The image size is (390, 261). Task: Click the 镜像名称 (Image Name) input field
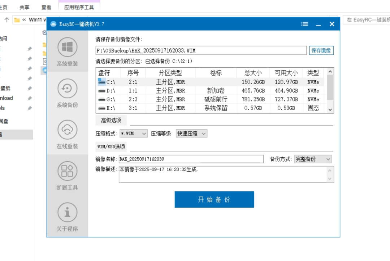click(x=191, y=159)
